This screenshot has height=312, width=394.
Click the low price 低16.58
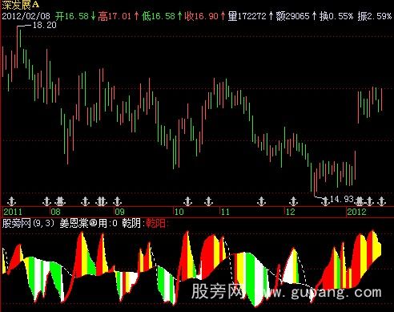[x=158, y=16]
